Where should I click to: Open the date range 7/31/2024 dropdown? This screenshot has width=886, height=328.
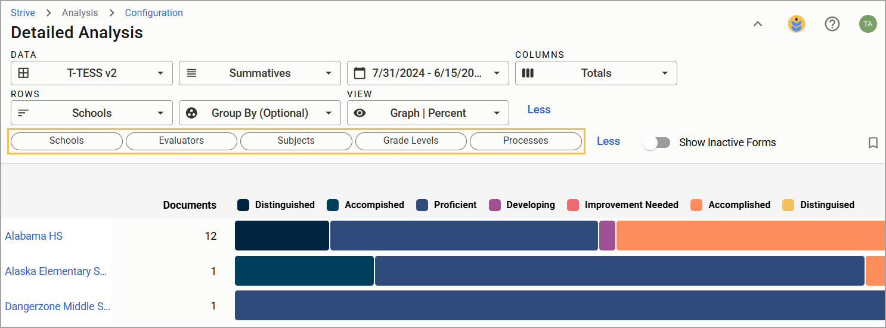pyautogui.click(x=428, y=73)
